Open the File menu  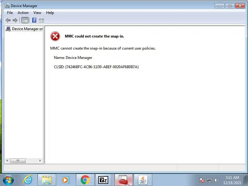pos(10,13)
